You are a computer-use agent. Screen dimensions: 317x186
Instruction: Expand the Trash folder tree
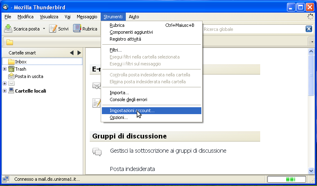click(4, 69)
